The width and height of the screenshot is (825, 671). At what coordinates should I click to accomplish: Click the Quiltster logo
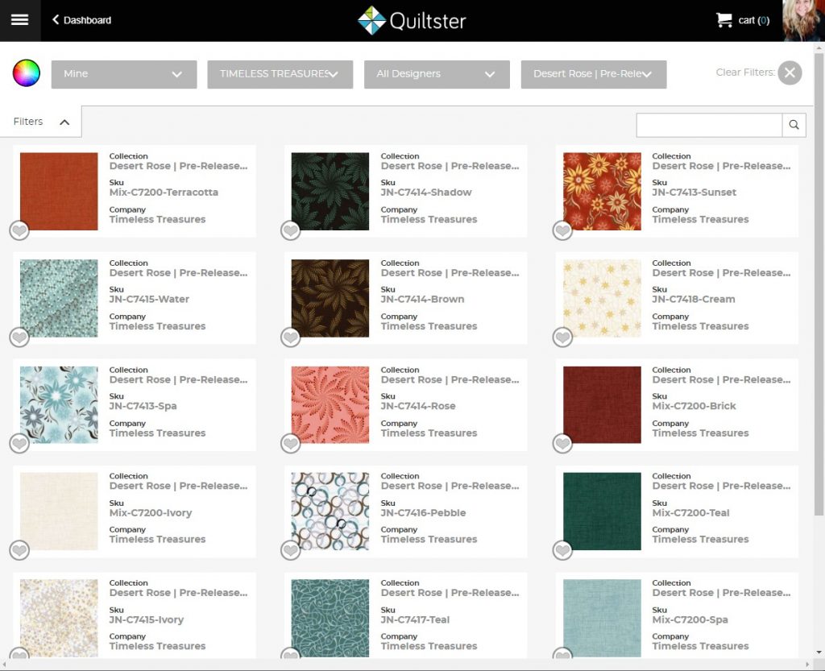click(x=412, y=20)
